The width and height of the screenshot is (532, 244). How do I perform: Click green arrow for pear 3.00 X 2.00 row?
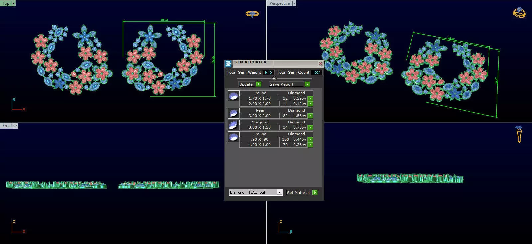click(x=310, y=116)
